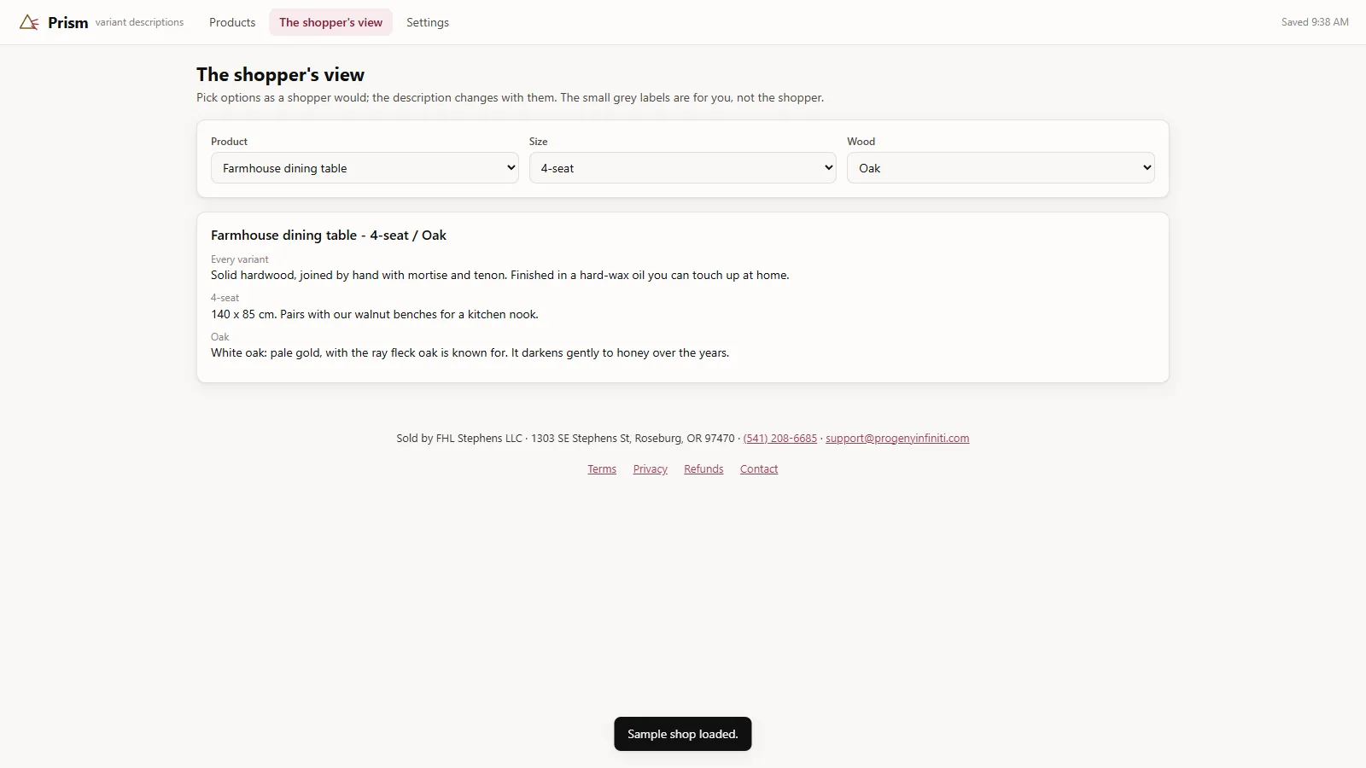Open the Privacy footer link
The width and height of the screenshot is (1366, 768).
[x=651, y=469]
